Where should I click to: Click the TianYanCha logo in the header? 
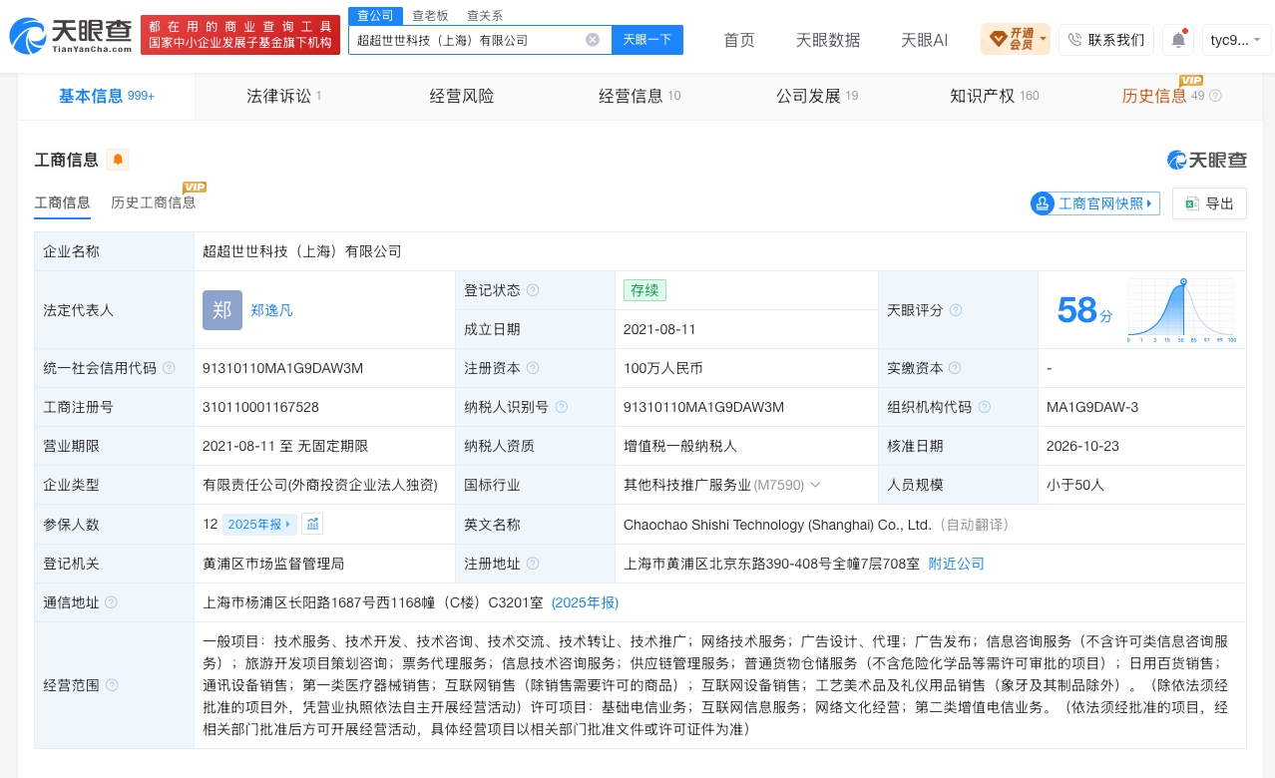[72, 37]
